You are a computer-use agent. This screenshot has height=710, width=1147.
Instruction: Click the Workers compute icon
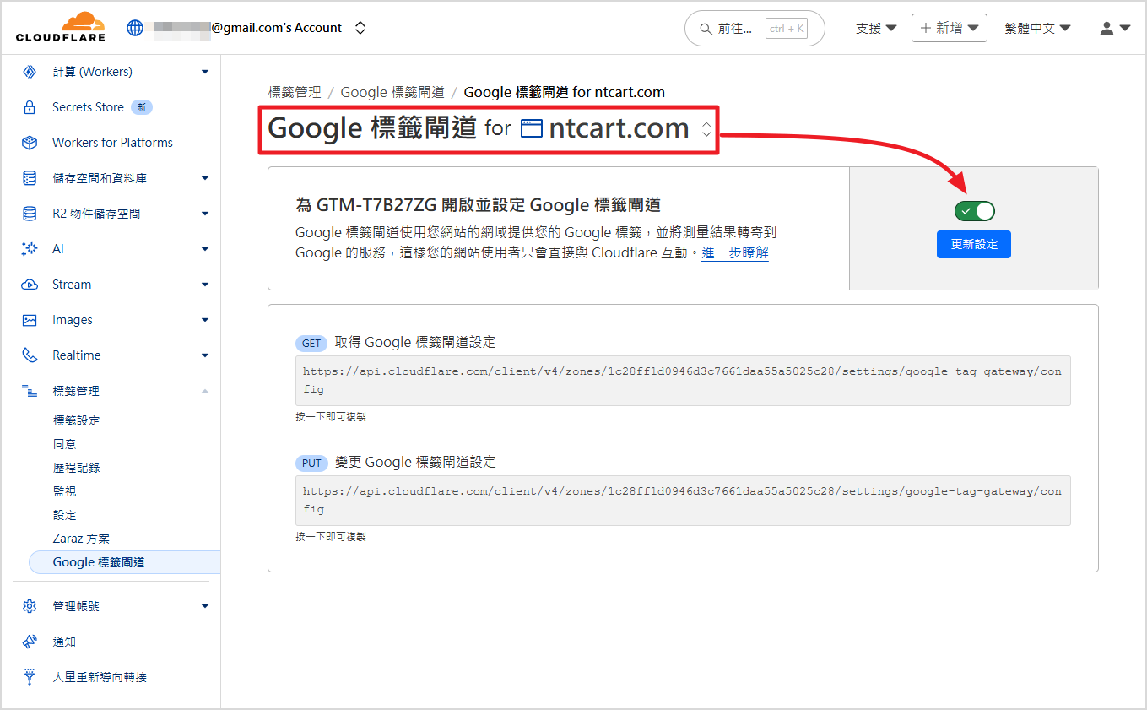30,72
